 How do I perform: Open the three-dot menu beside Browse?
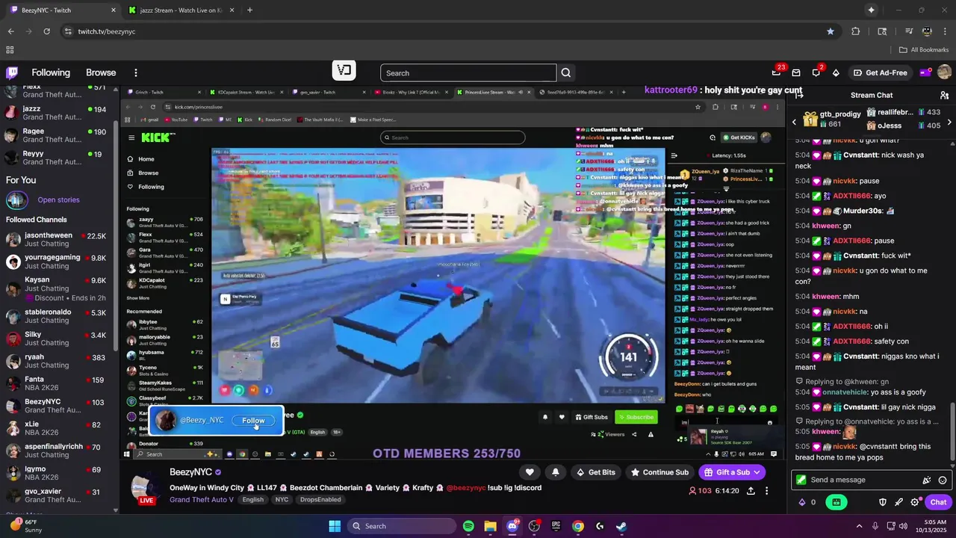135,72
